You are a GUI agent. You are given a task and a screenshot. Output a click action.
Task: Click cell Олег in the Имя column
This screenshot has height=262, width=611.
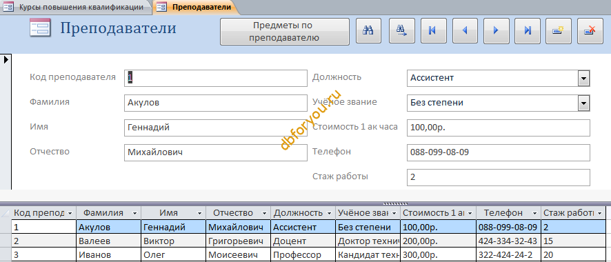click(174, 255)
